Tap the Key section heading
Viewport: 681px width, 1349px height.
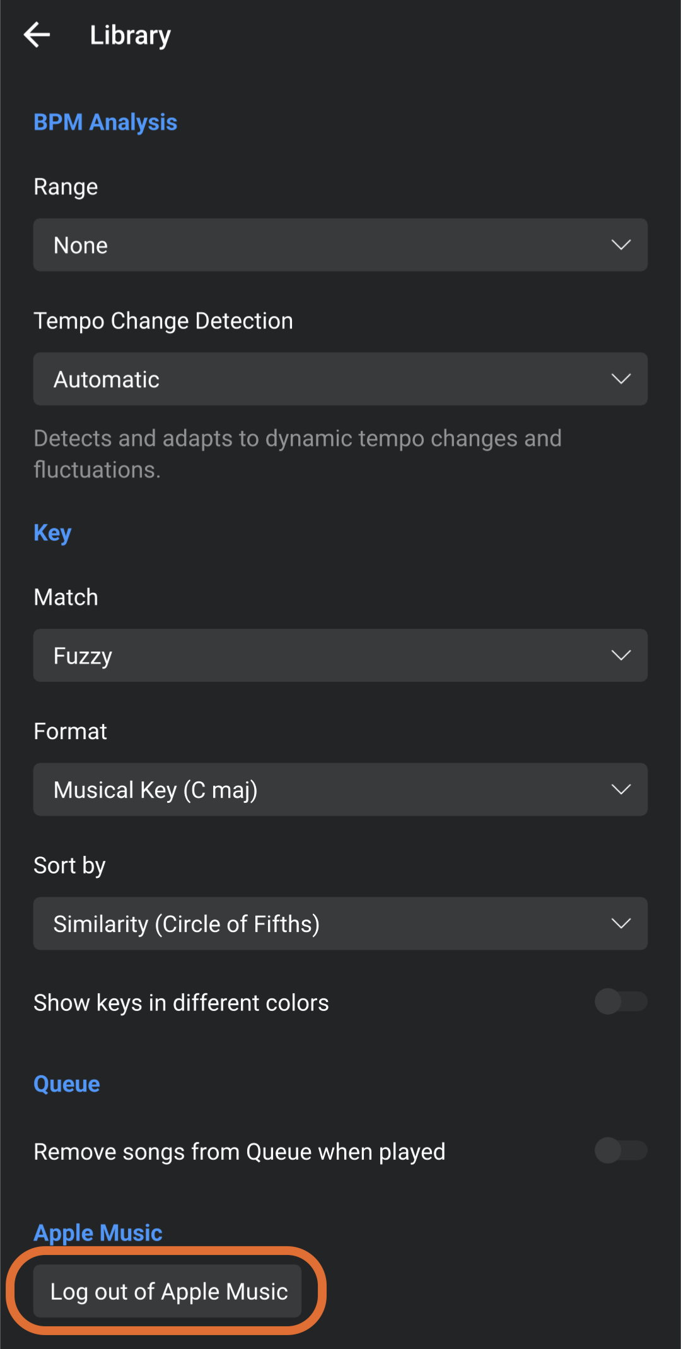(52, 533)
